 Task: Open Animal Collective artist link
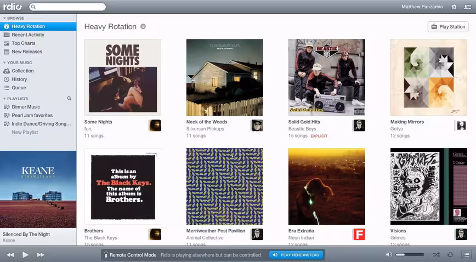coord(205,238)
